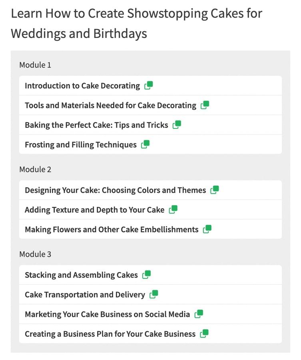Click copy icon after Marketing Your Cake Business
Image resolution: width=301 pixels, height=360 pixels.
pyautogui.click(x=199, y=314)
